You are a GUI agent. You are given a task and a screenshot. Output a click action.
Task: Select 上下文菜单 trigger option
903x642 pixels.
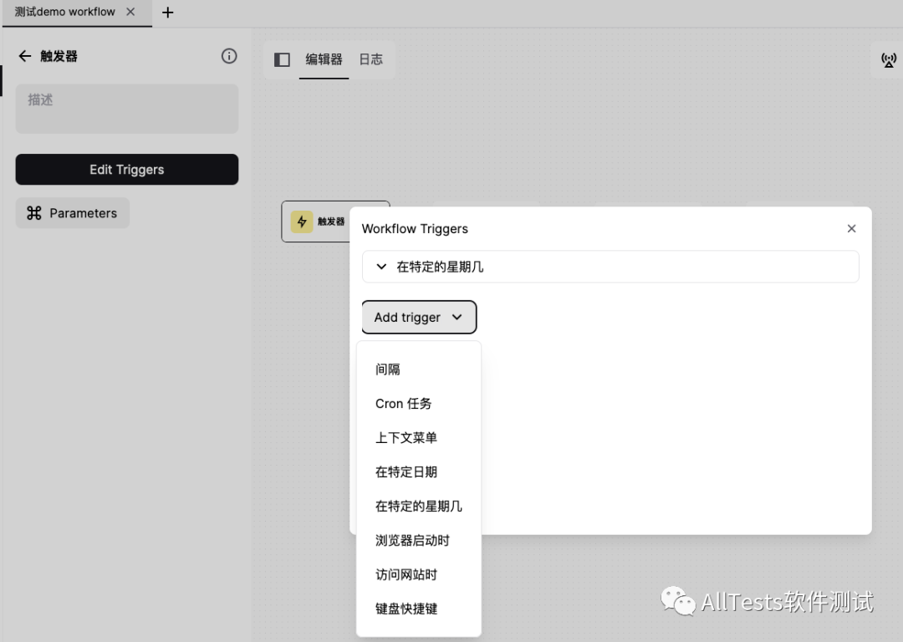(x=406, y=438)
